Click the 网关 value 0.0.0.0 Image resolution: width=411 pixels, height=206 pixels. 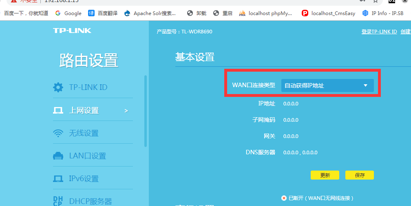tap(291, 136)
